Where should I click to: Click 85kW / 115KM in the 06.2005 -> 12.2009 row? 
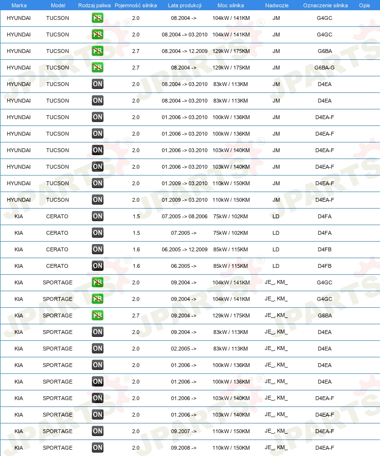pos(230,249)
